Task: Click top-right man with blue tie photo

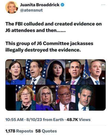Action: tap(95, 72)
